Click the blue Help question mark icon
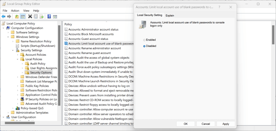Viewport: 276px width, 131px height. click(49, 17)
